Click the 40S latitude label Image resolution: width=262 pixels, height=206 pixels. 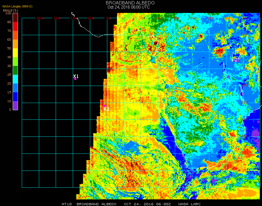click(245, 187)
